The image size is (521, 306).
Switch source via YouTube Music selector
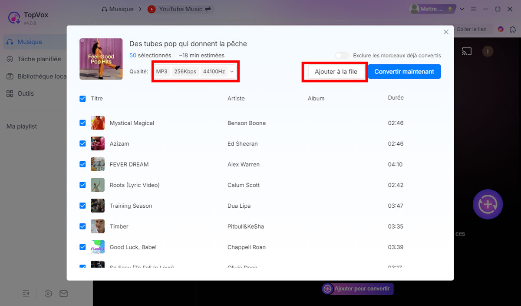point(180,9)
